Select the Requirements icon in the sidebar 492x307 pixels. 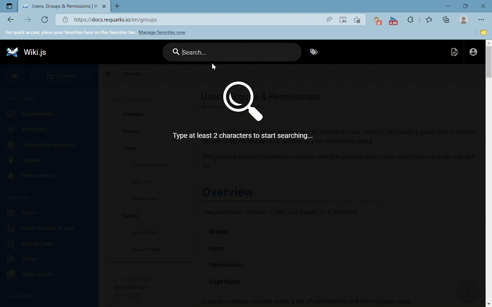tap(11, 114)
